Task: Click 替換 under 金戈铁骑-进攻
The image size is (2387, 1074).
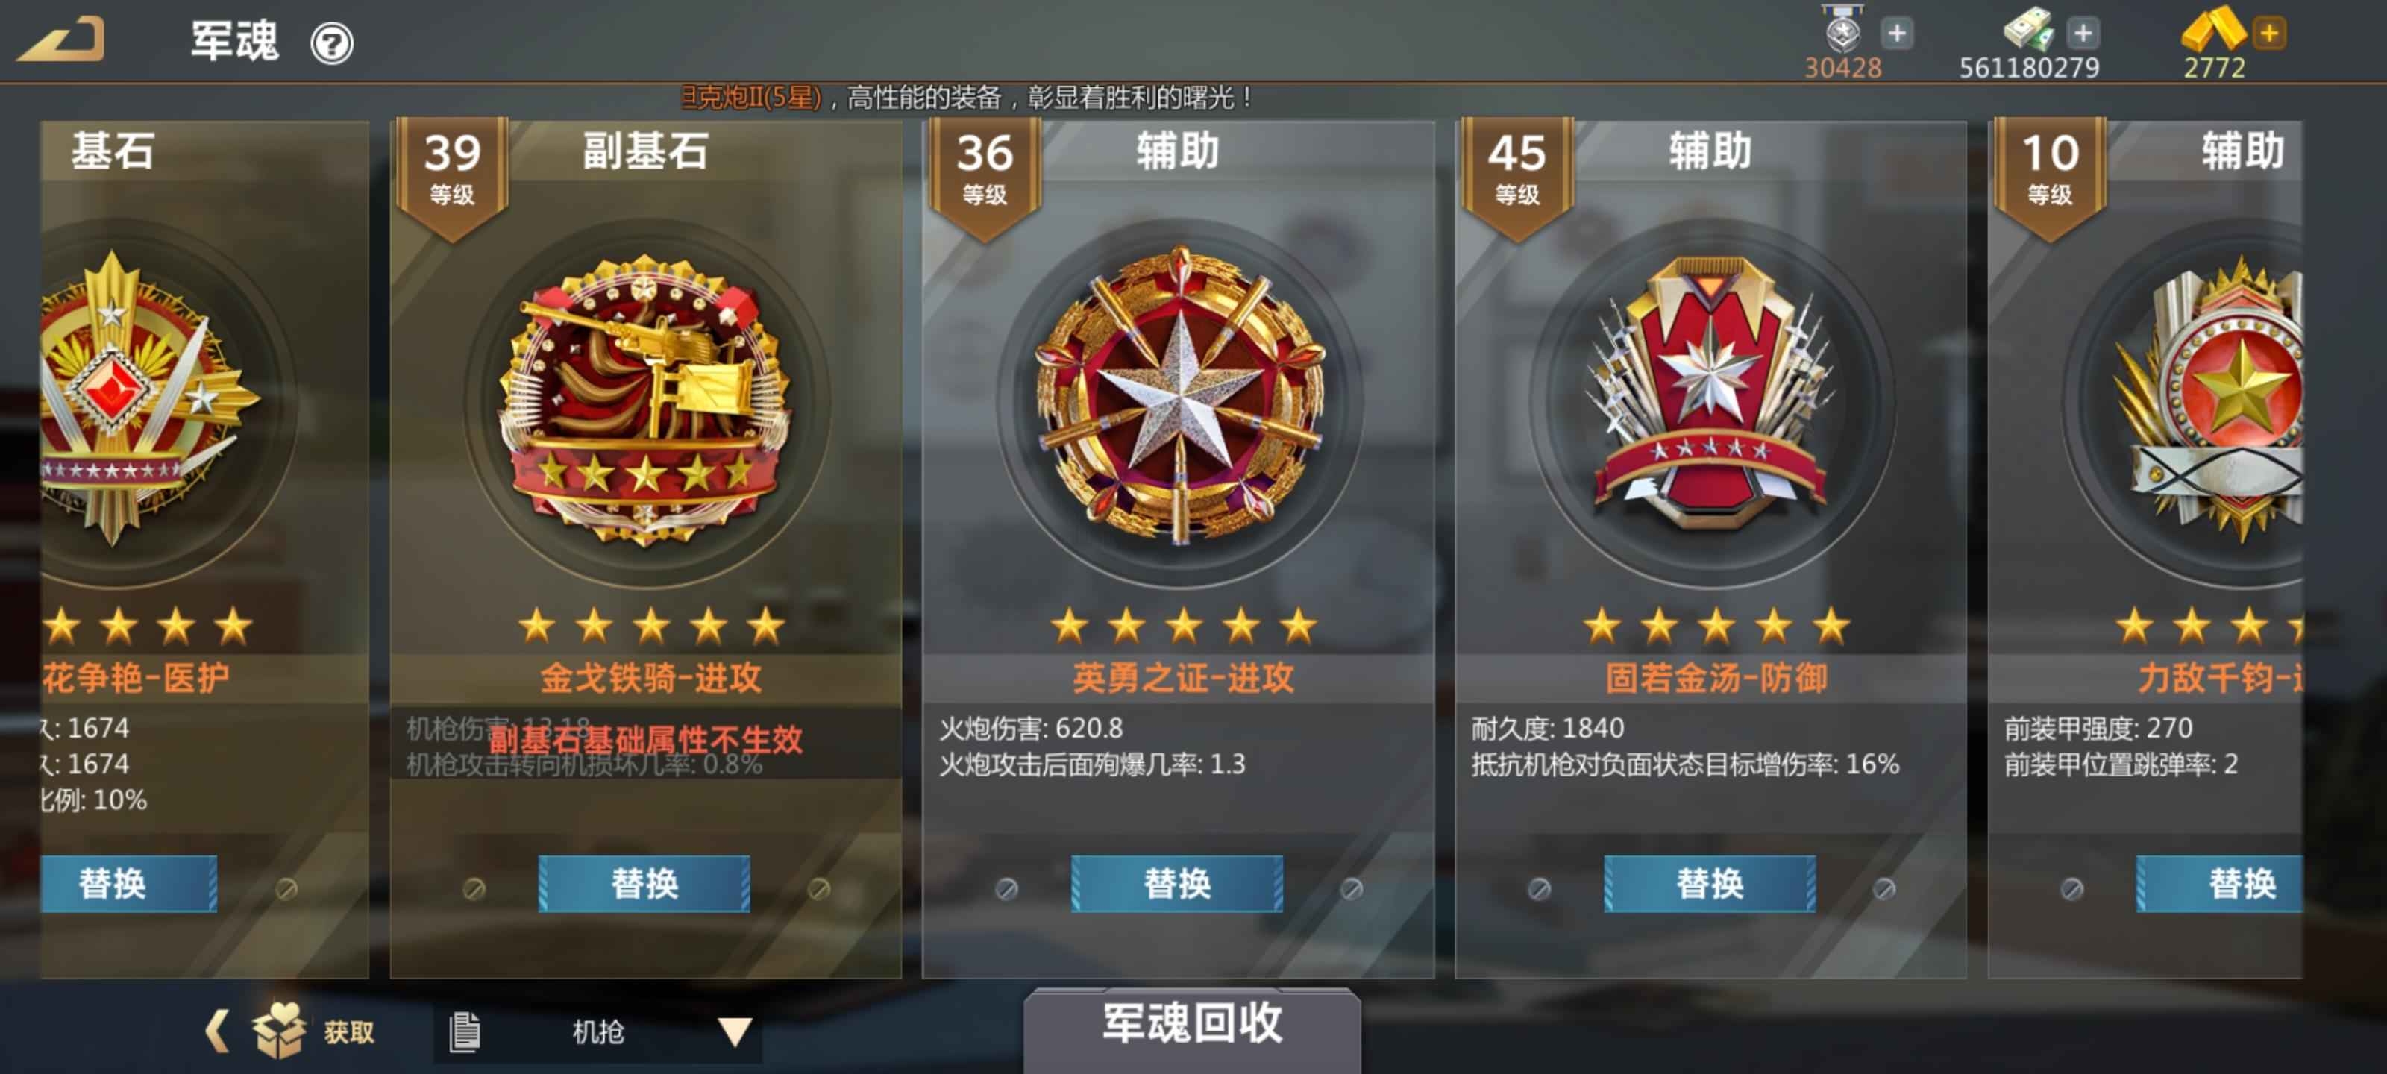Action: pyautogui.click(x=644, y=884)
